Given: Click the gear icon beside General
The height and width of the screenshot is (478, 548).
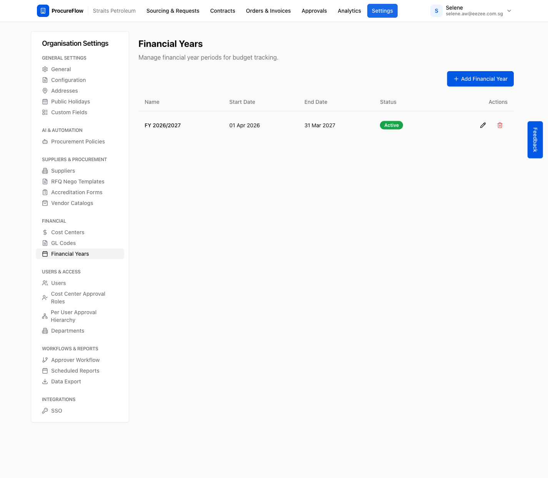Looking at the screenshot, I should pyautogui.click(x=45, y=69).
